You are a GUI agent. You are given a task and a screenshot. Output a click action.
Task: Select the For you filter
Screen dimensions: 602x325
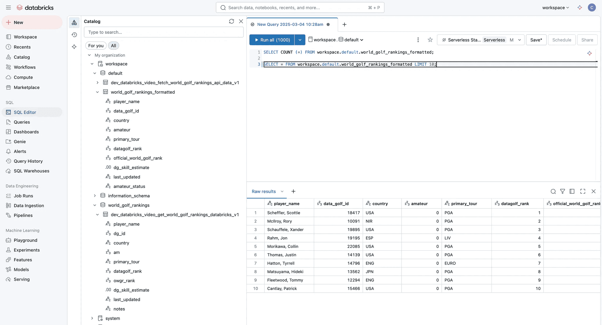pyautogui.click(x=96, y=46)
